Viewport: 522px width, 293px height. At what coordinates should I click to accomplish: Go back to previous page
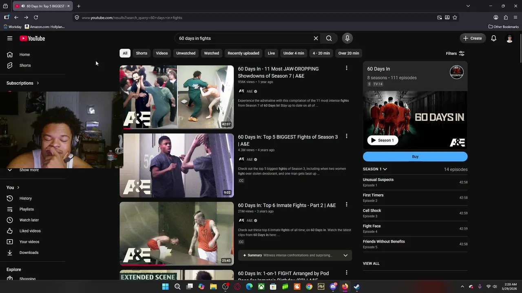click(16, 17)
